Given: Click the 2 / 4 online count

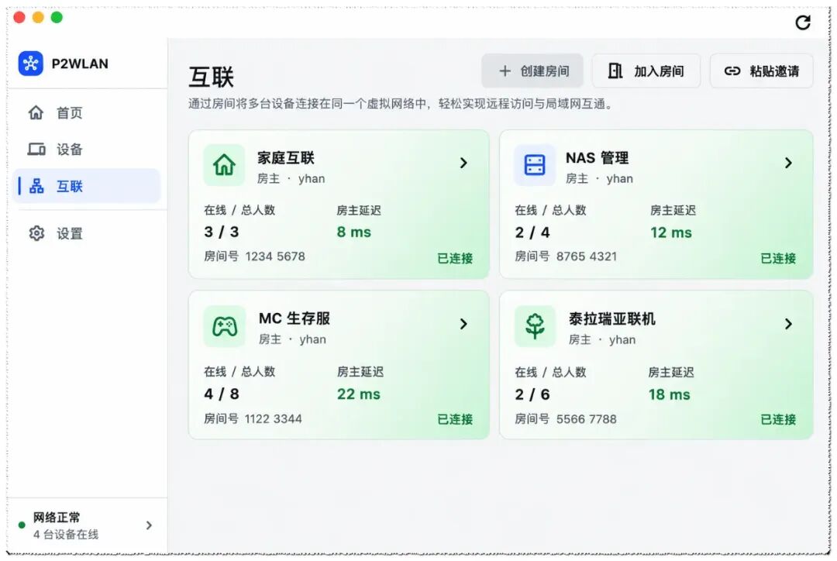Looking at the screenshot, I should point(532,232).
